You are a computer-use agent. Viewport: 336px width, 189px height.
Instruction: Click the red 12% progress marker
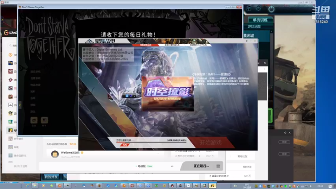125,145
